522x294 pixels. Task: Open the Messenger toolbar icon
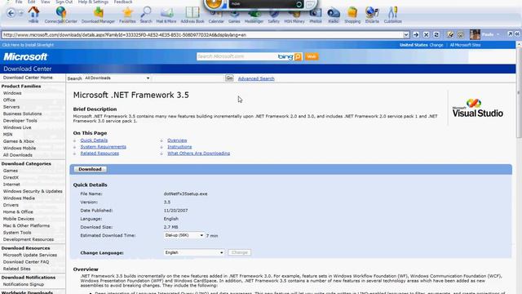click(x=254, y=16)
